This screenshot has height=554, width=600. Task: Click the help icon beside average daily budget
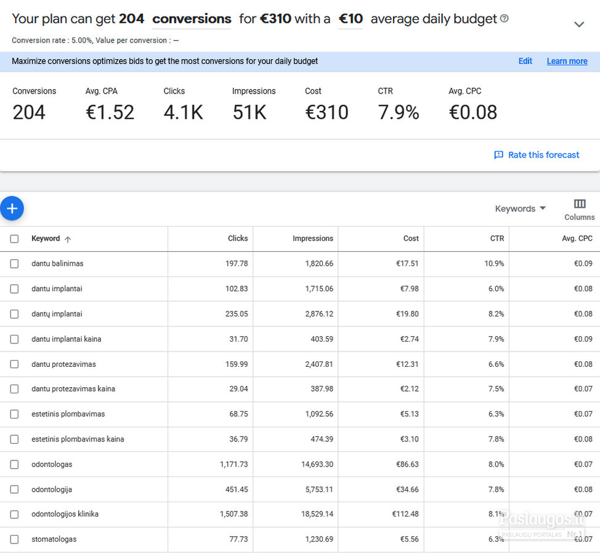[x=505, y=19]
